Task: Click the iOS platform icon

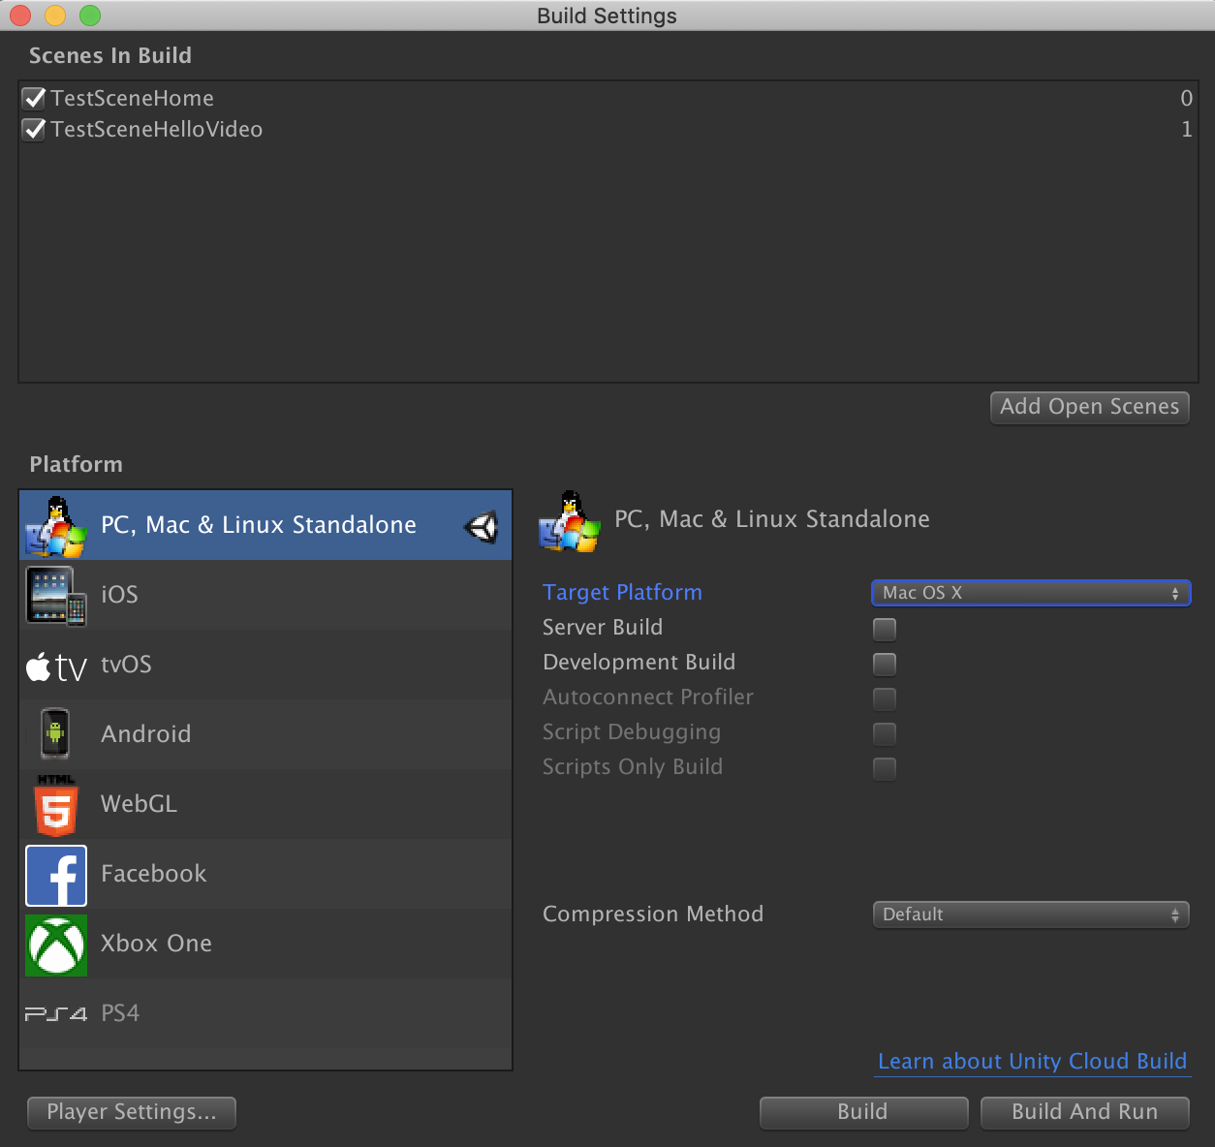Action: [55, 594]
